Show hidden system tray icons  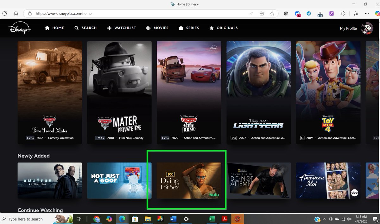pyautogui.click(x=324, y=219)
